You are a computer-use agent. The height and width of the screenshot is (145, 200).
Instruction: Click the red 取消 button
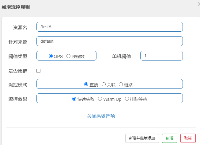(188, 138)
